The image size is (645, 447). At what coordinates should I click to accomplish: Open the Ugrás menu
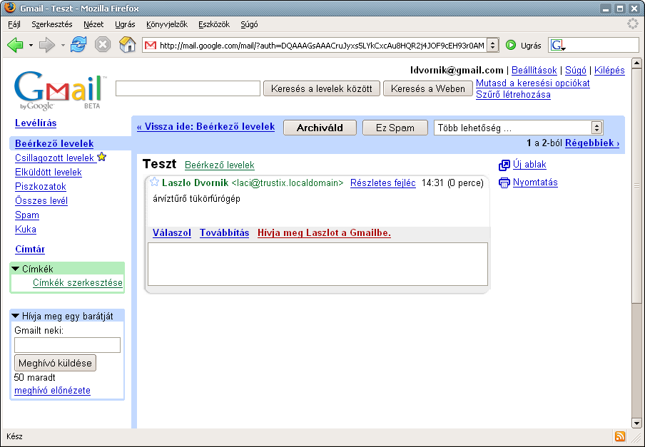point(125,24)
